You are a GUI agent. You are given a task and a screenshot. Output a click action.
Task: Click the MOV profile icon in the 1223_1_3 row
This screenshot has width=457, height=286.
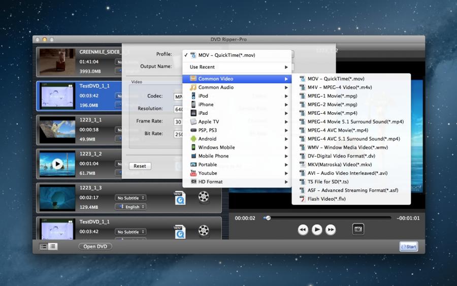tap(180, 198)
